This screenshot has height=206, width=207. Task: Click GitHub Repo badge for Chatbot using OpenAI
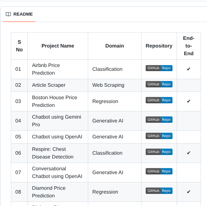click(x=159, y=136)
